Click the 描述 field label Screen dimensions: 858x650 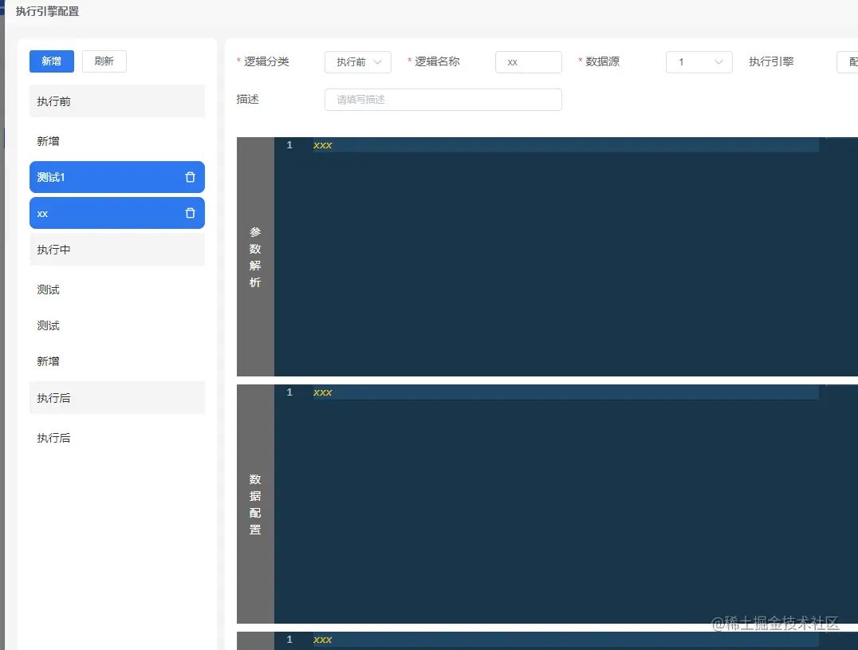[247, 99]
